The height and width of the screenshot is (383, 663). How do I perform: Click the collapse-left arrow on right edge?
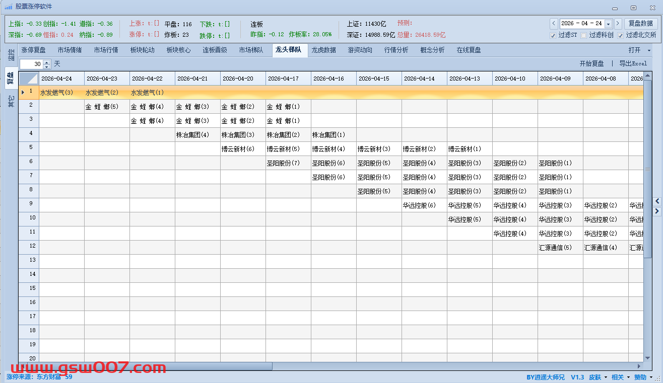[x=657, y=201]
